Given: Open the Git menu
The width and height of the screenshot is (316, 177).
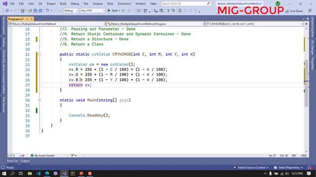Looking at the screenshot, I should 40,3.
